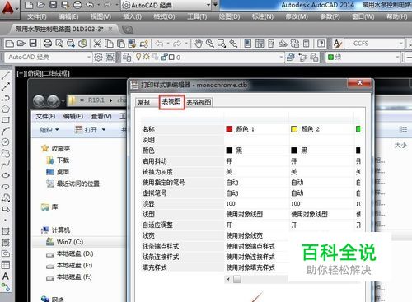Click the Text Style icon beside CCFS
412x302 pixels.
[x=337, y=44]
